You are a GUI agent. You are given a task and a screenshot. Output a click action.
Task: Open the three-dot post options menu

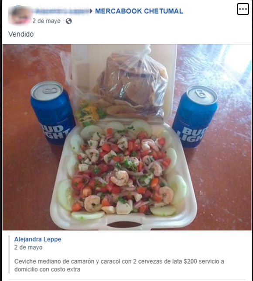click(x=243, y=9)
